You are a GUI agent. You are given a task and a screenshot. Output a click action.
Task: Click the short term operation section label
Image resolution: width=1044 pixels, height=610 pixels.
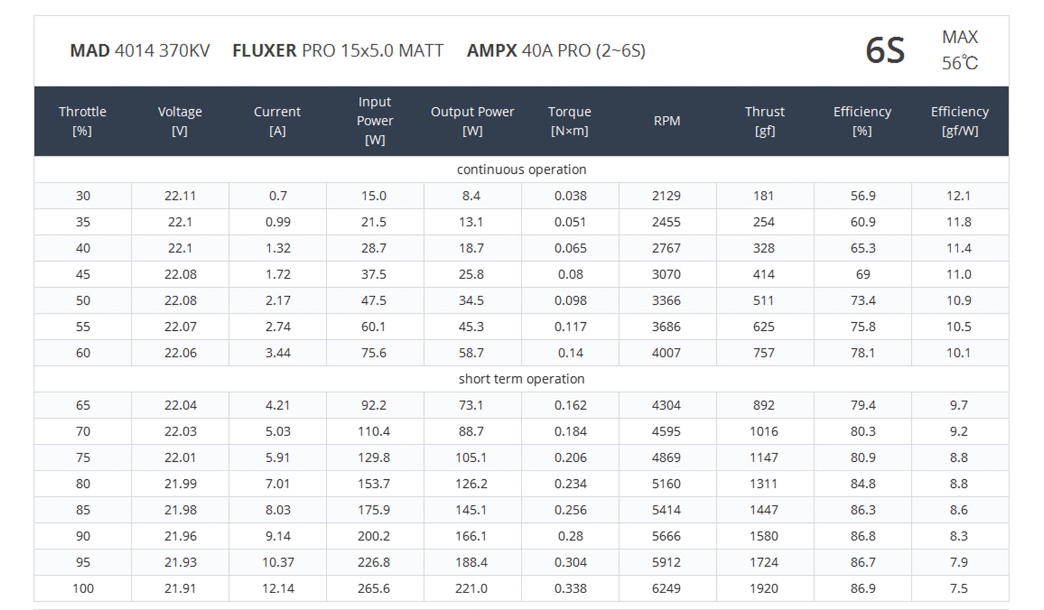pos(522,379)
